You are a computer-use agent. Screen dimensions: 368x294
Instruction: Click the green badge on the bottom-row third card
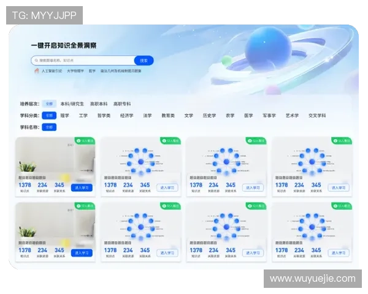coord(256,206)
